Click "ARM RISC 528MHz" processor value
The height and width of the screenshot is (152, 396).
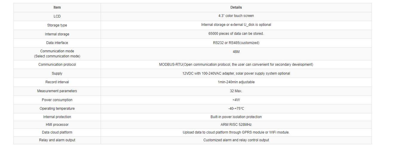(x=236, y=125)
